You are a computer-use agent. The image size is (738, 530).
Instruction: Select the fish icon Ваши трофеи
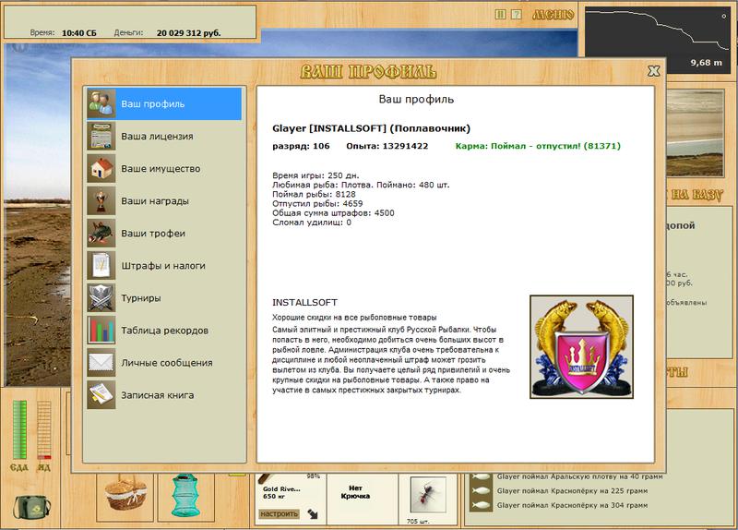click(101, 234)
